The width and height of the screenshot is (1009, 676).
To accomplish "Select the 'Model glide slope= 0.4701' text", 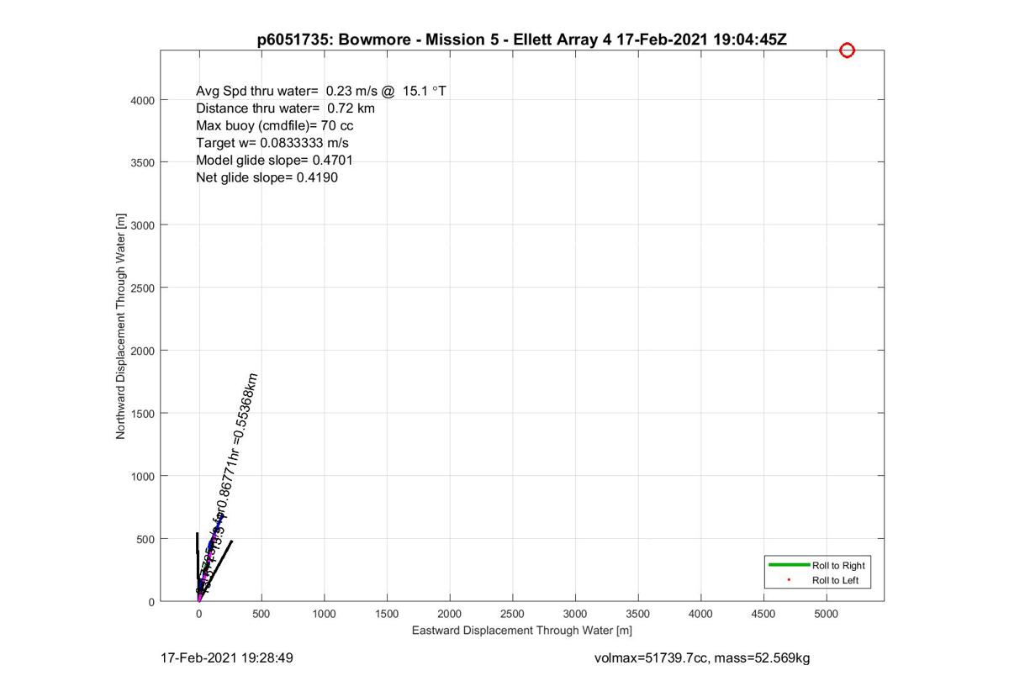I will click(274, 160).
